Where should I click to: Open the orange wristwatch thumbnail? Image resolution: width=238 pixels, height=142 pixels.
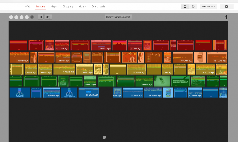click(x=200, y=57)
